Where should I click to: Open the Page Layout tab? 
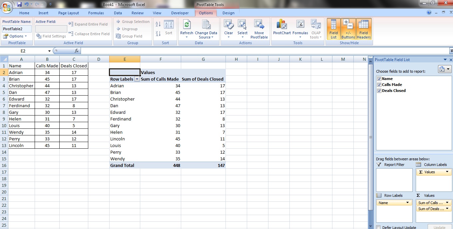click(x=69, y=13)
